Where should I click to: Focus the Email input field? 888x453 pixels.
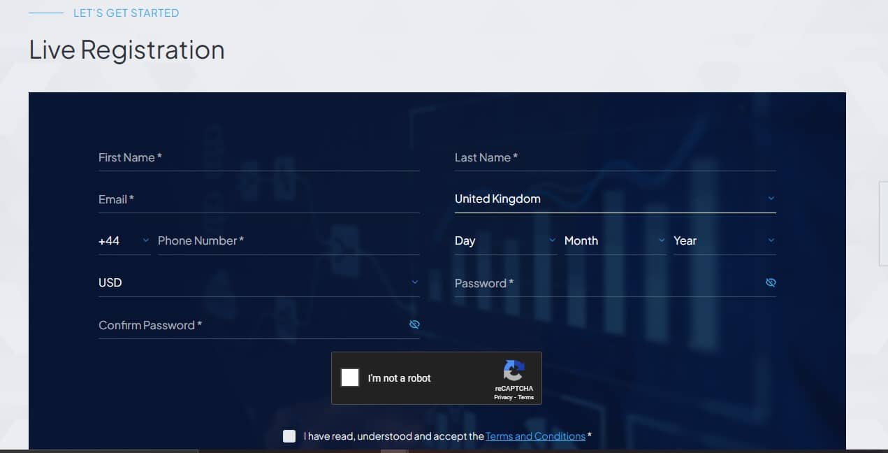(x=259, y=200)
